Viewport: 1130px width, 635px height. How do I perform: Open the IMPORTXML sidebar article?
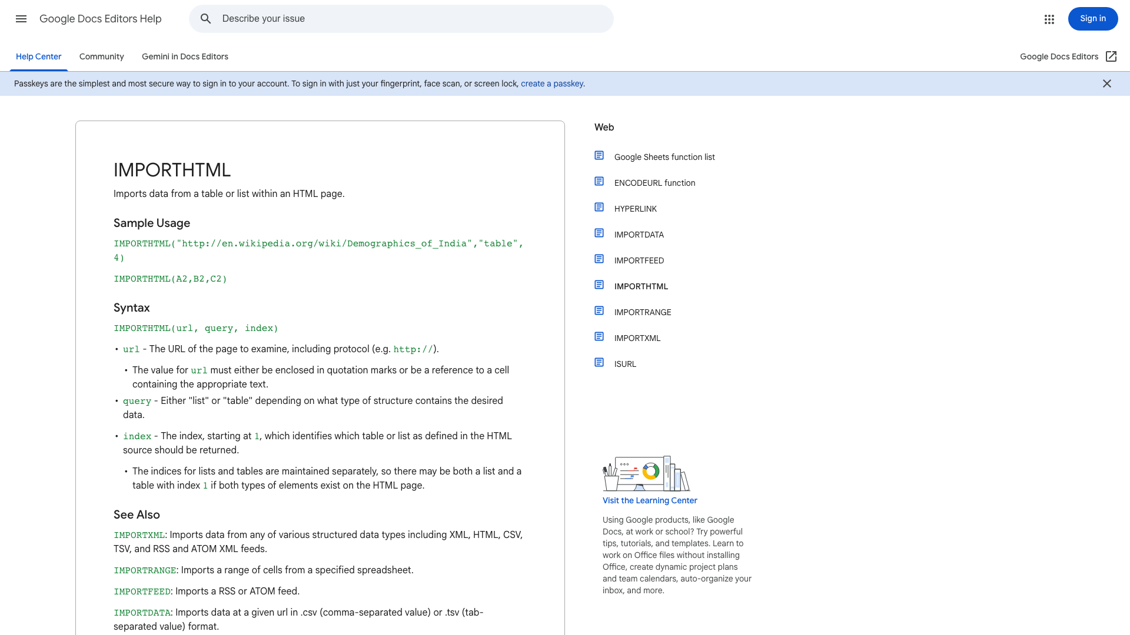[637, 338]
